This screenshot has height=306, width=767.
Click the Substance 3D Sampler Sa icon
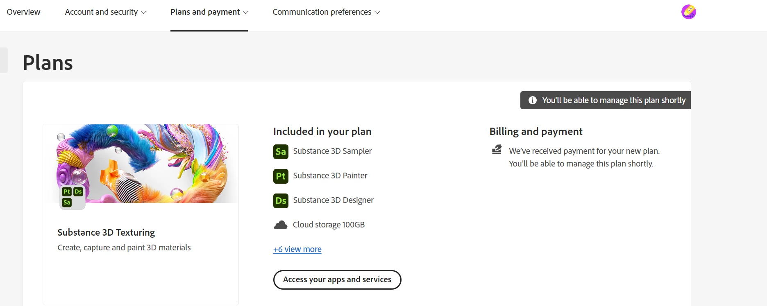pos(281,152)
